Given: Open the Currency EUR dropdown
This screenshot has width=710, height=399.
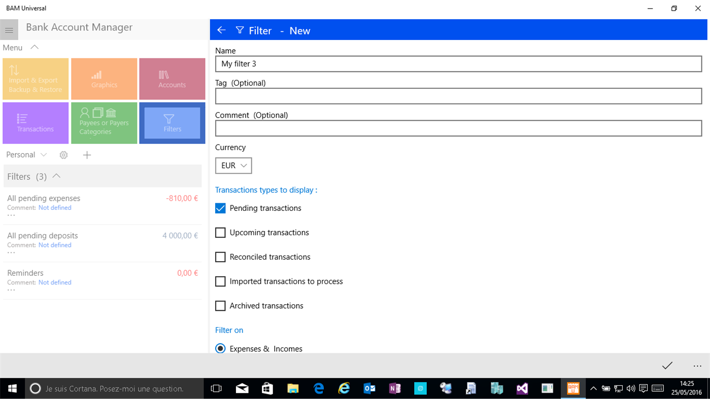Looking at the screenshot, I should pos(233,165).
